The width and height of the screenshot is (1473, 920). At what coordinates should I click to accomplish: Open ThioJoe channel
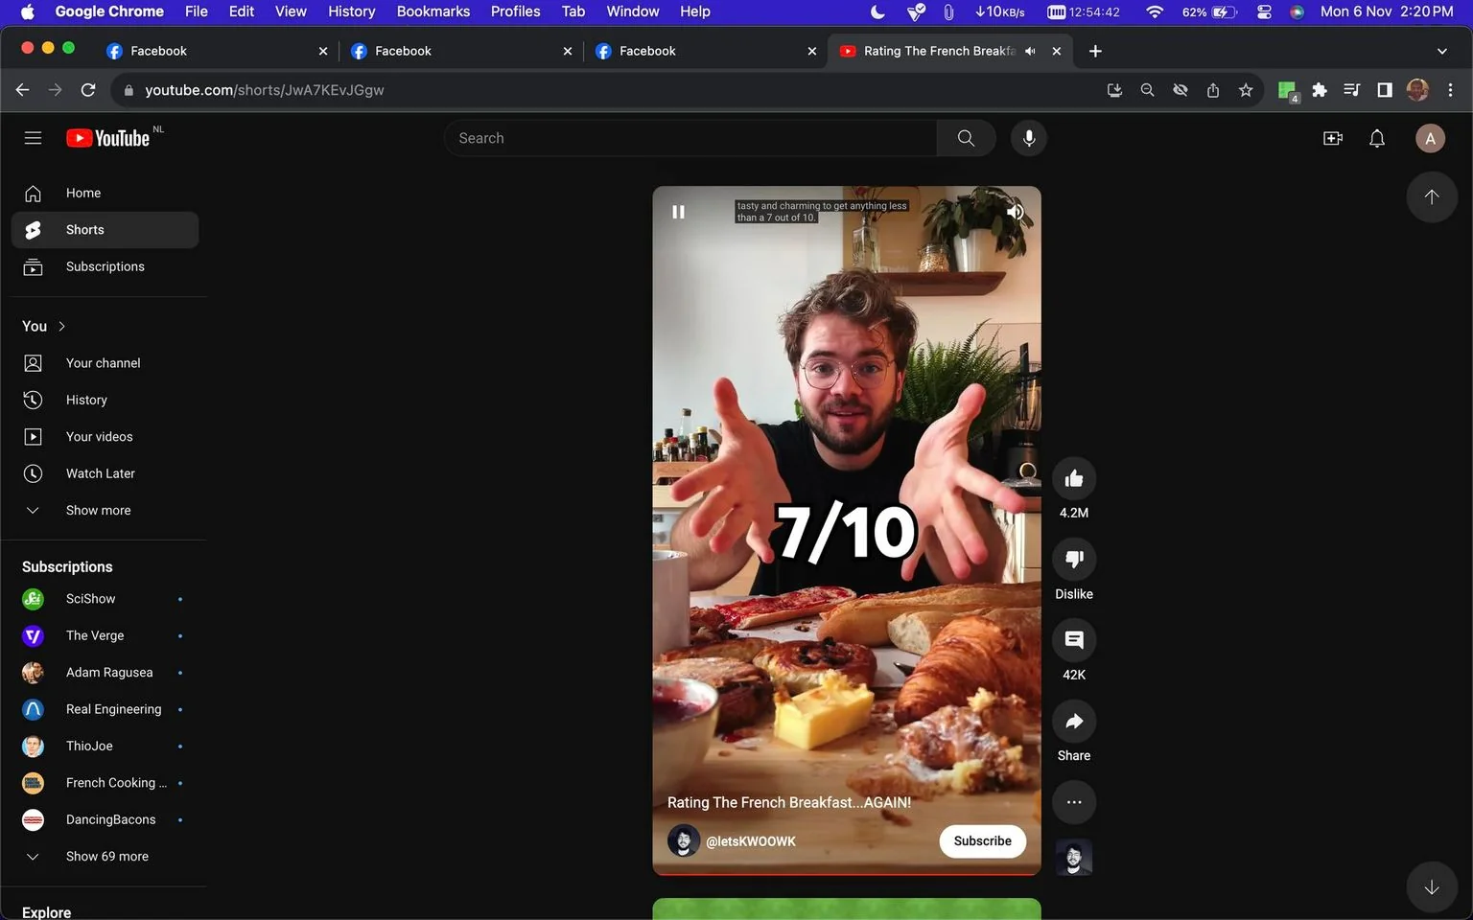[105, 746]
